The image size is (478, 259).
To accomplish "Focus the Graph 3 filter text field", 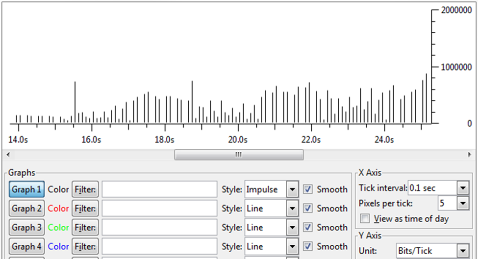I will [159, 227].
